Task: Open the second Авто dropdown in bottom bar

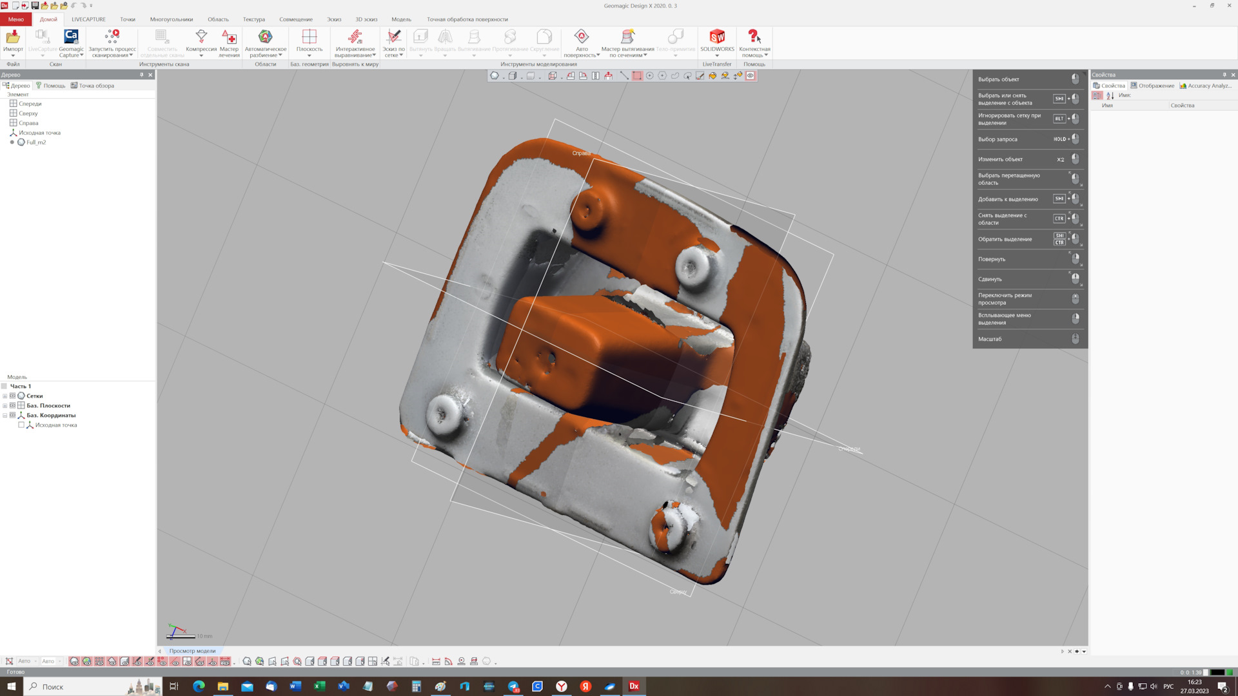Action: (x=60, y=661)
